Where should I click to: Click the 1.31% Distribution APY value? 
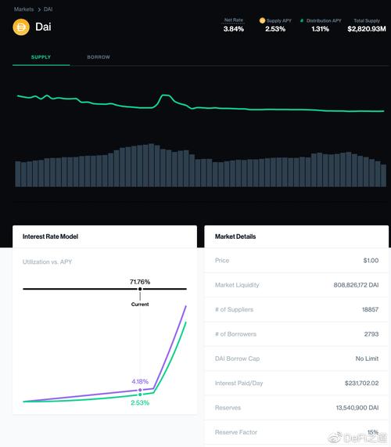pos(320,29)
